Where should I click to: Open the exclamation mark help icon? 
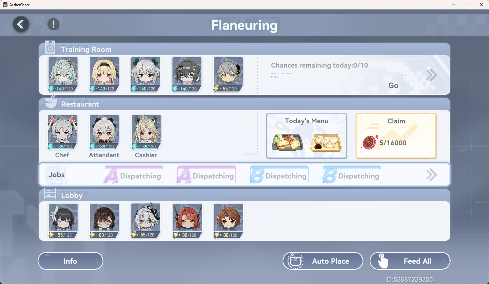pos(53,24)
